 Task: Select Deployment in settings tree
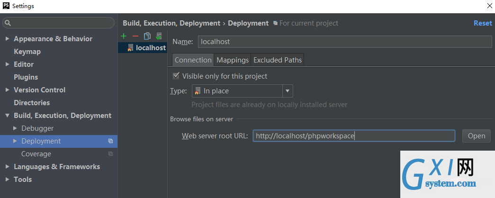pyautogui.click(x=41, y=141)
